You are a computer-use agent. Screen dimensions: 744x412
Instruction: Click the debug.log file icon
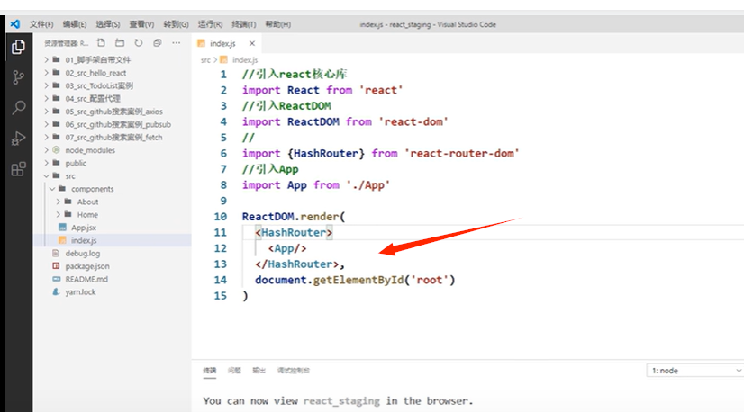click(x=56, y=253)
